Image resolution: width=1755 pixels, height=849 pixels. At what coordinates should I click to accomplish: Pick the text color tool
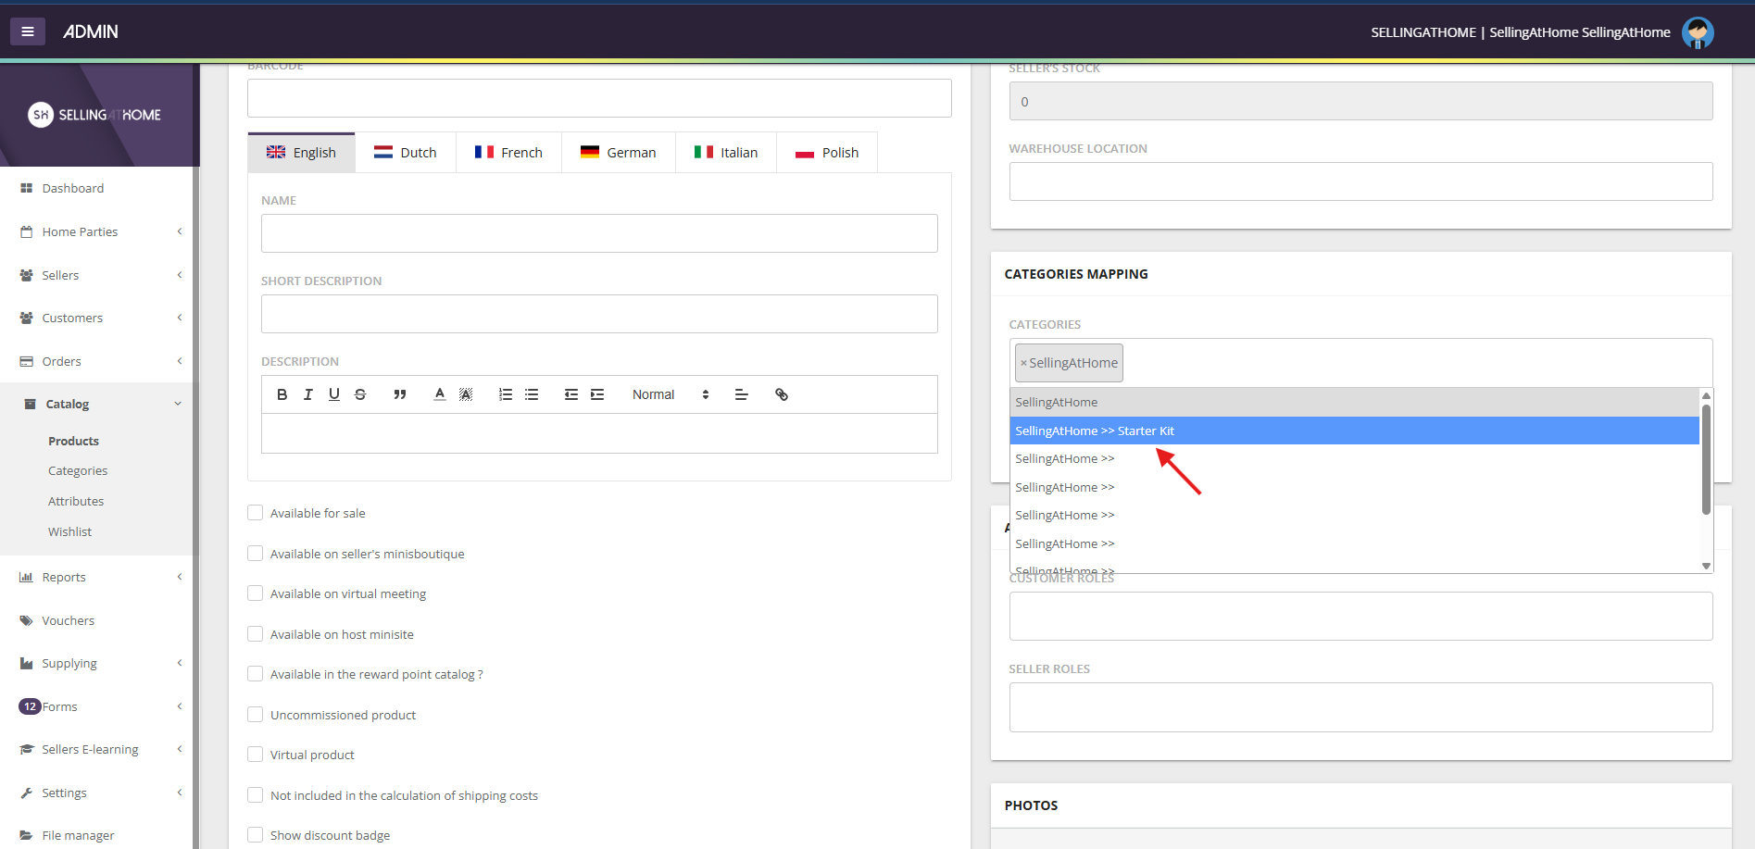(x=440, y=394)
